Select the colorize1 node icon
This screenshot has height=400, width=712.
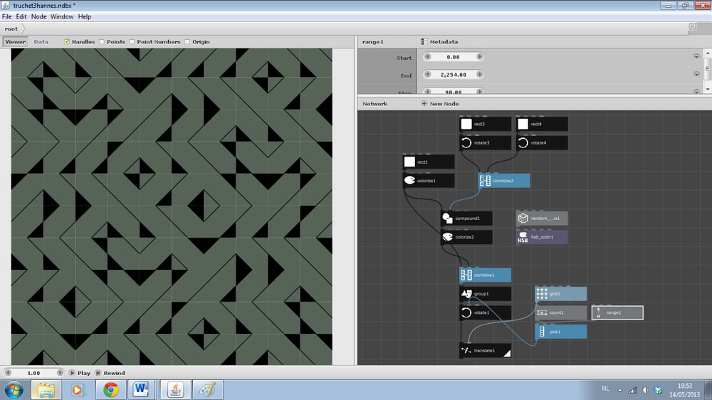tap(409, 180)
